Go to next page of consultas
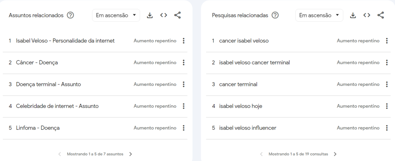 (x=335, y=154)
